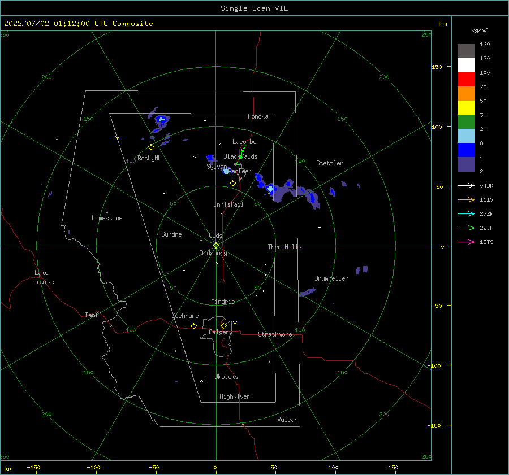This screenshot has width=509, height=475.
Task: Click the Vulcan city label
Action: (288, 420)
